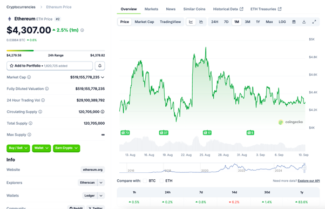The width and height of the screenshot is (325, 209).
Task: Open info icon after 120,705,000 circulating value
Action: coord(103,112)
